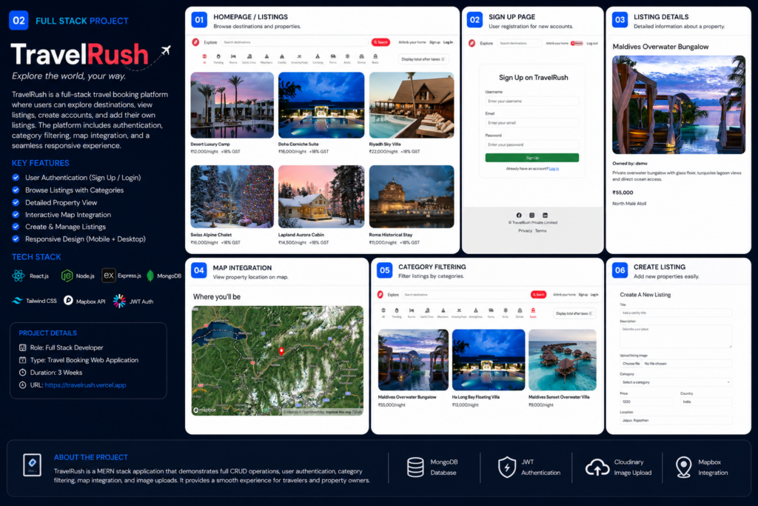Image resolution: width=758 pixels, height=506 pixels.
Task: Open the LinkedIn icon in Sign Up footer
Action: tap(545, 216)
